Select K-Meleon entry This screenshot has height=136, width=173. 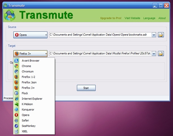(x=34, y=104)
